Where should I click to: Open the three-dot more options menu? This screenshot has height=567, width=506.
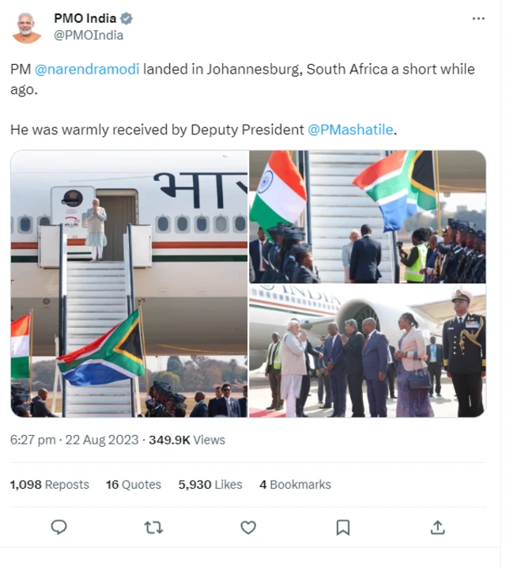click(x=478, y=19)
